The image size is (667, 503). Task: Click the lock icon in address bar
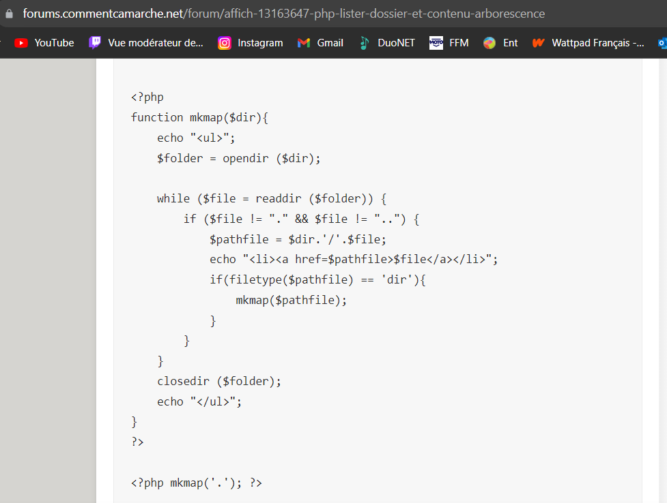pos(9,14)
